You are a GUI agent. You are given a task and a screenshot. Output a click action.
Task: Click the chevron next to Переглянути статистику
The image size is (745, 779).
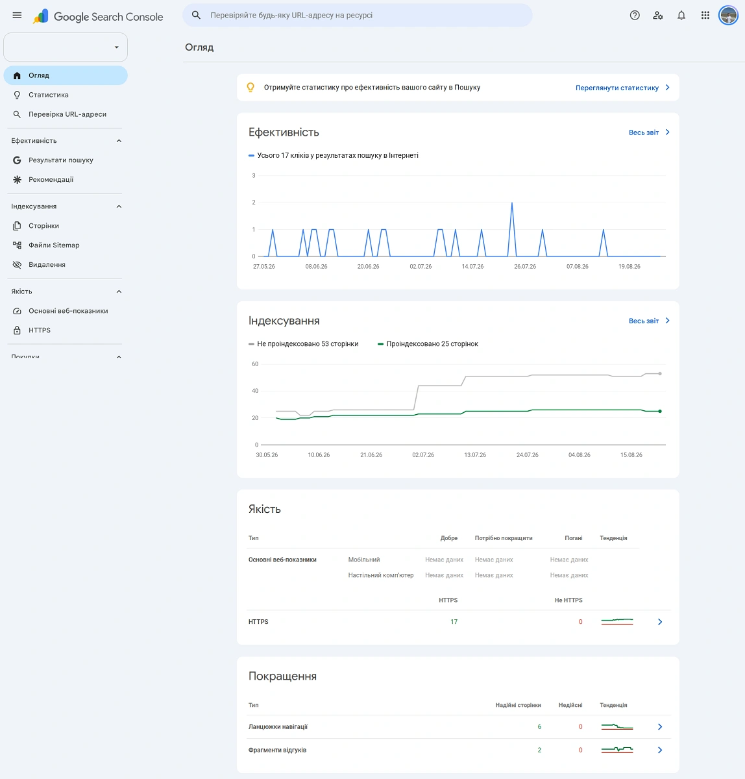[667, 88]
